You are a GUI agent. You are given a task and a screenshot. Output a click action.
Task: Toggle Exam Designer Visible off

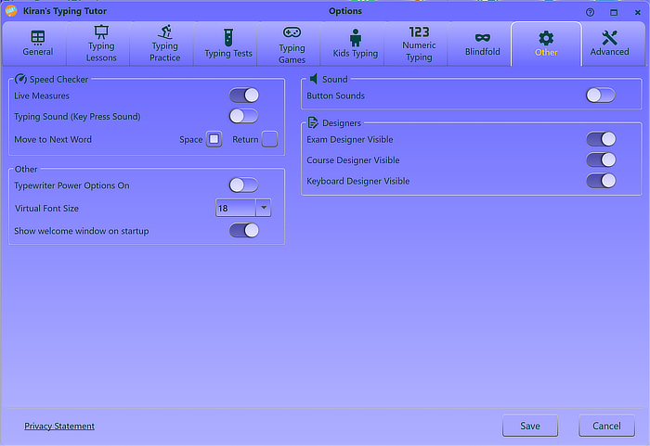pyautogui.click(x=601, y=139)
